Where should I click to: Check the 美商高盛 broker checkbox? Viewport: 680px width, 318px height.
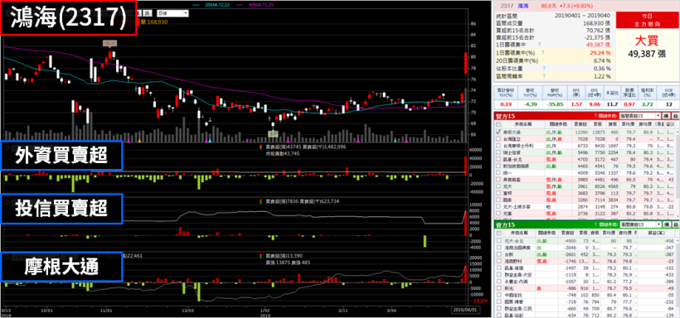(x=498, y=180)
